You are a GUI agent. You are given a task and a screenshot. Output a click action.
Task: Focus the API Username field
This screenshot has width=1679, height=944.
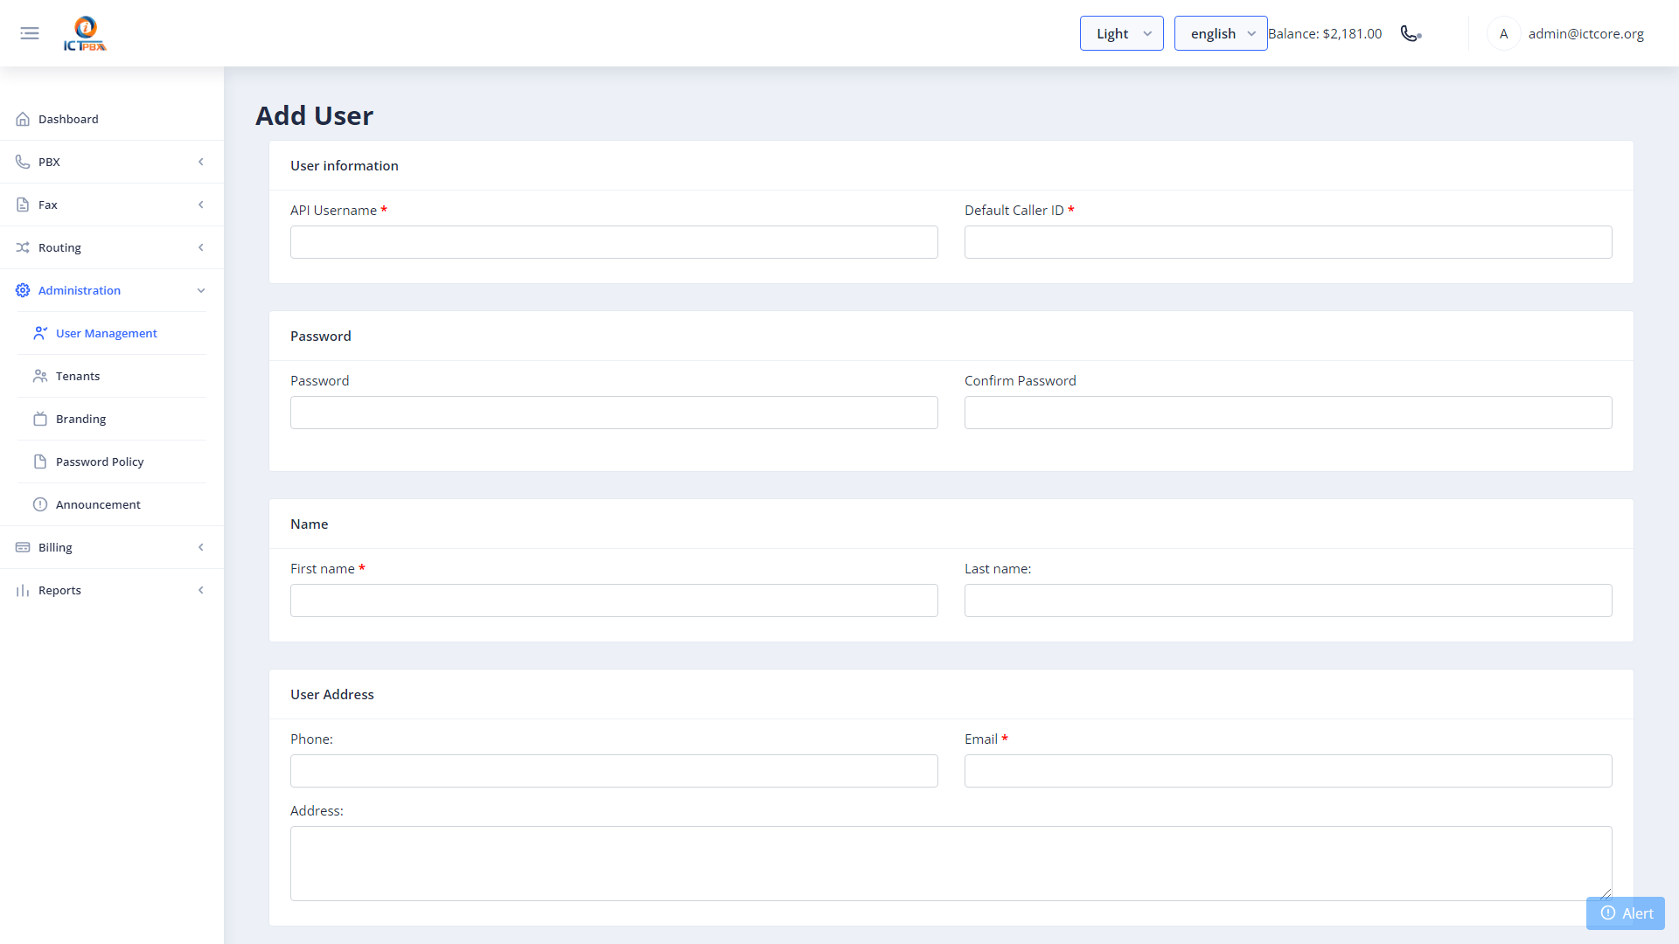tap(614, 242)
